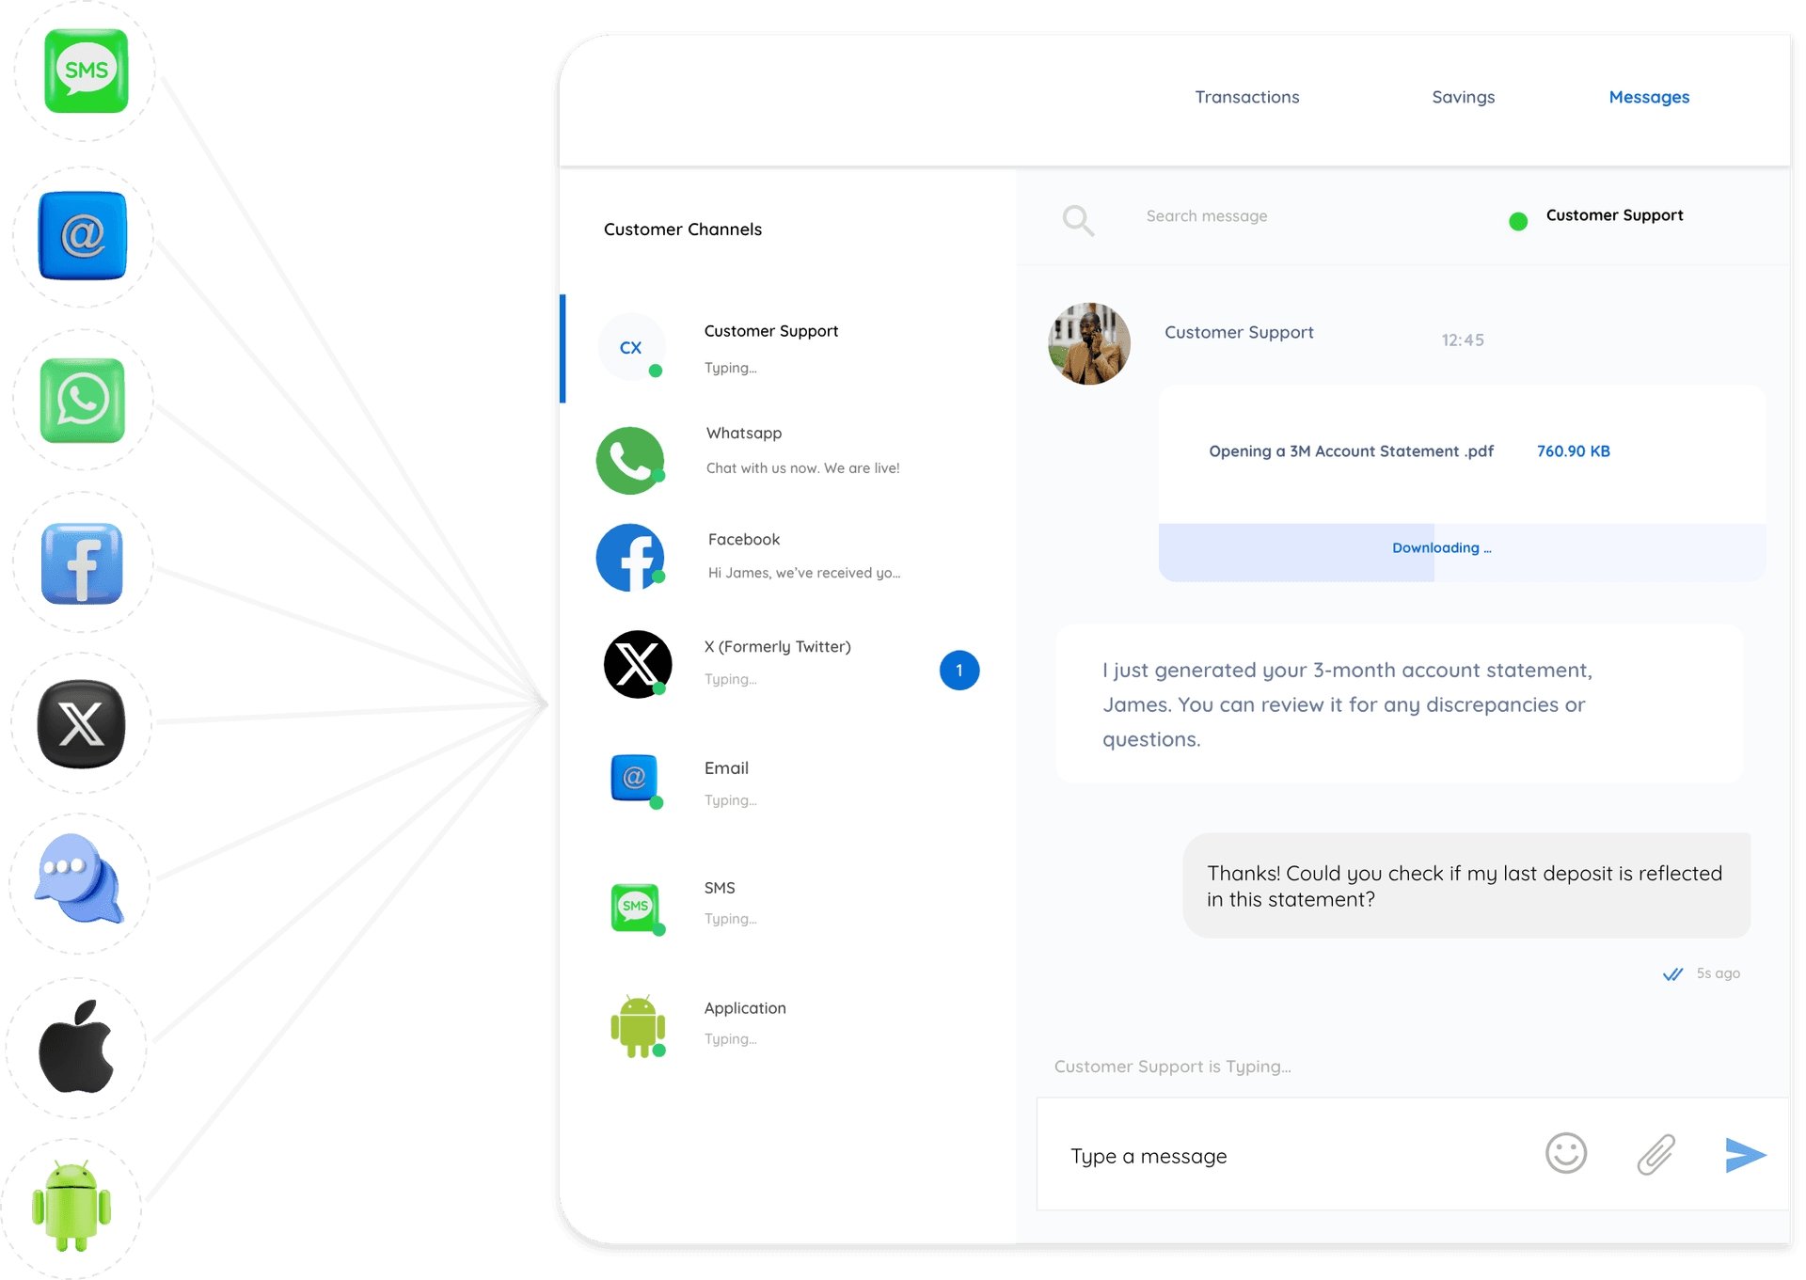Select the Facebook channel icon

[x=636, y=553]
